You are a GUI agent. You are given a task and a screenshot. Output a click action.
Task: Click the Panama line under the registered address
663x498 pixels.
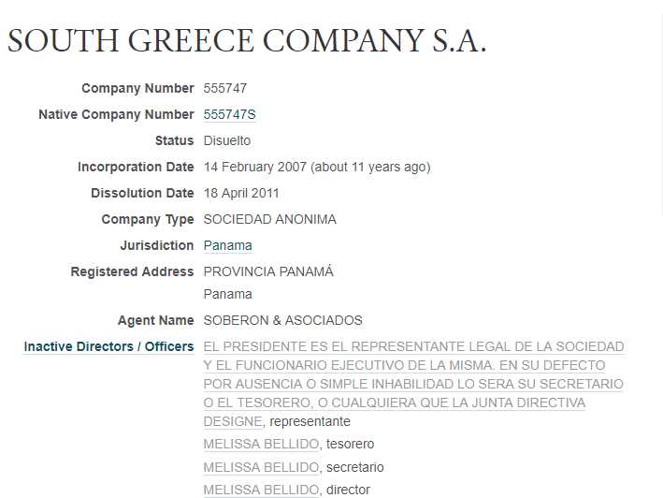pyautogui.click(x=227, y=294)
